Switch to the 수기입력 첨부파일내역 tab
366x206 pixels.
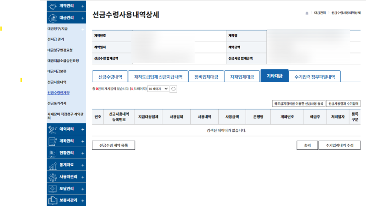pyautogui.click(x=315, y=76)
